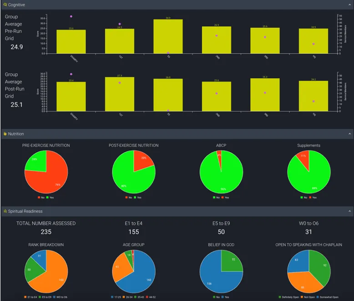Click the Nutrition section header title
Screen dimensions: 354x301
(16, 134)
